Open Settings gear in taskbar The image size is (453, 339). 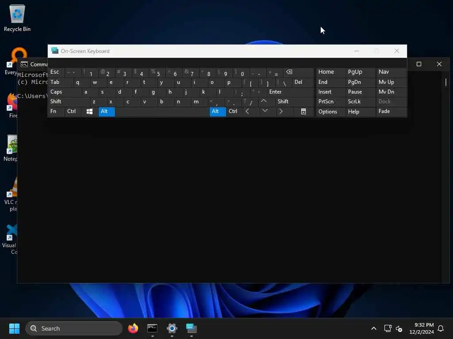(172, 328)
